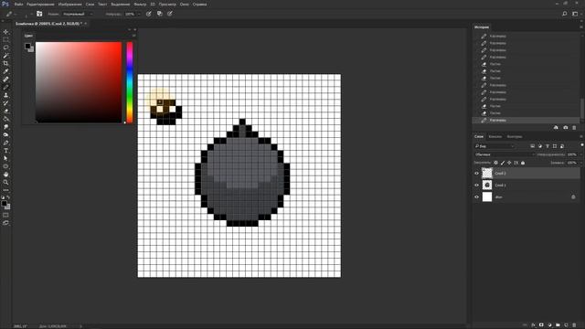This screenshot has height=329, width=585.
Task: Select the Magic Wand tool
Action: (x=5, y=56)
